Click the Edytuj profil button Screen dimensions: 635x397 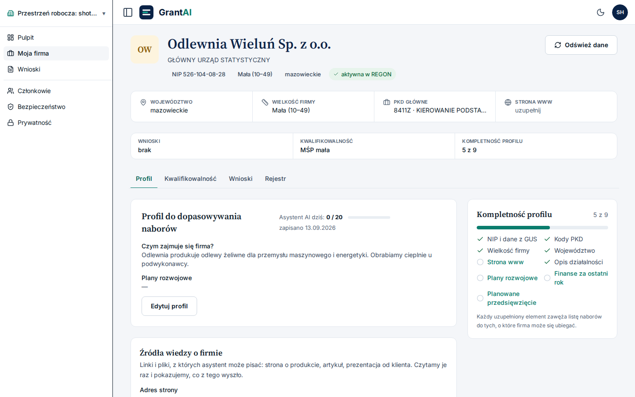pyautogui.click(x=169, y=306)
